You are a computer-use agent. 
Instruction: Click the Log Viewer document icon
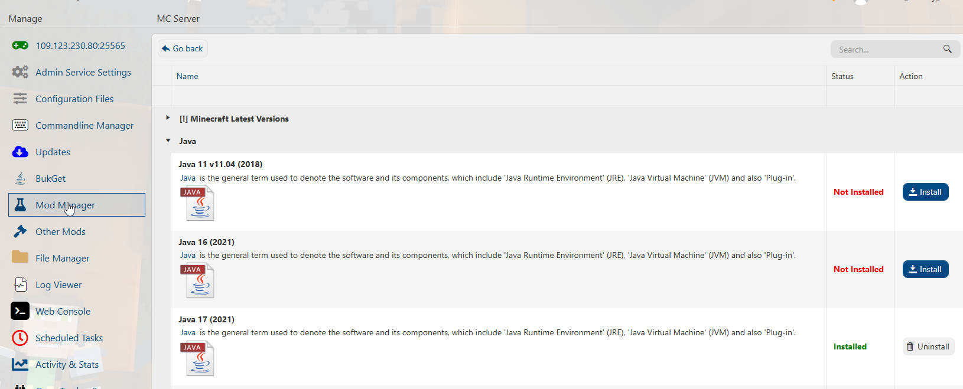(x=20, y=285)
